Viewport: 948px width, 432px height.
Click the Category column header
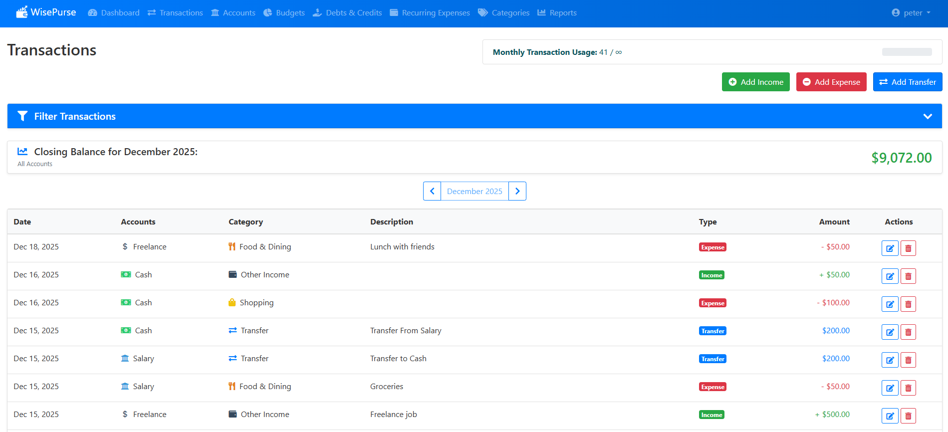pyautogui.click(x=245, y=221)
